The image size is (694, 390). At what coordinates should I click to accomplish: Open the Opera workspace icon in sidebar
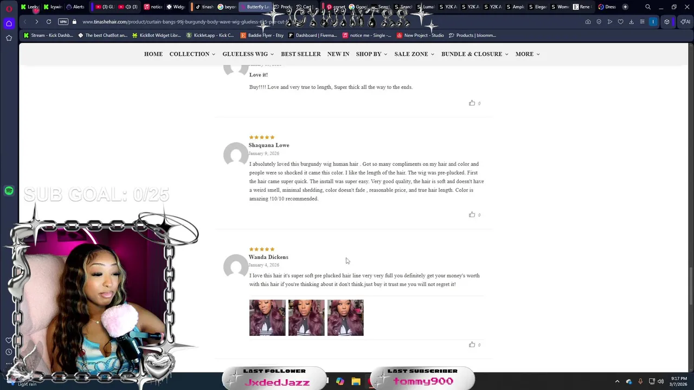[x=9, y=23]
